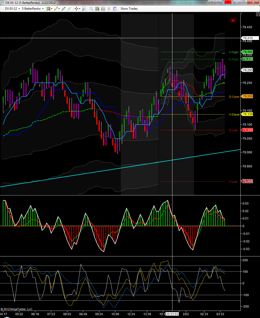Screen dimensions: 260x318
Task: Click the zoom out magnifier icon
Action: 69,9
